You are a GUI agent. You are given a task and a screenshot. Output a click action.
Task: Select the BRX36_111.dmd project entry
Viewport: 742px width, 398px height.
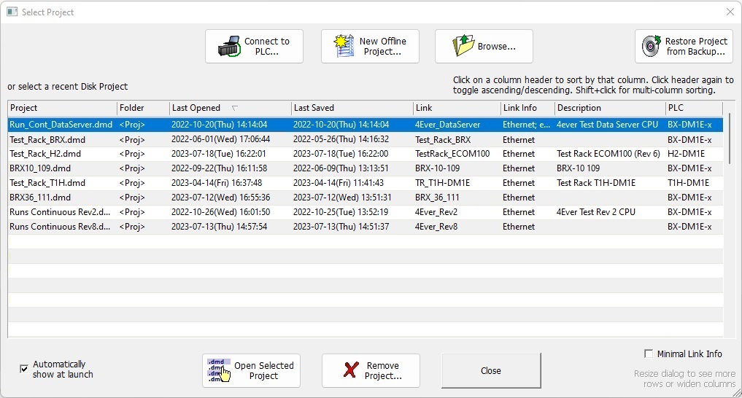click(x=40, y=198)
